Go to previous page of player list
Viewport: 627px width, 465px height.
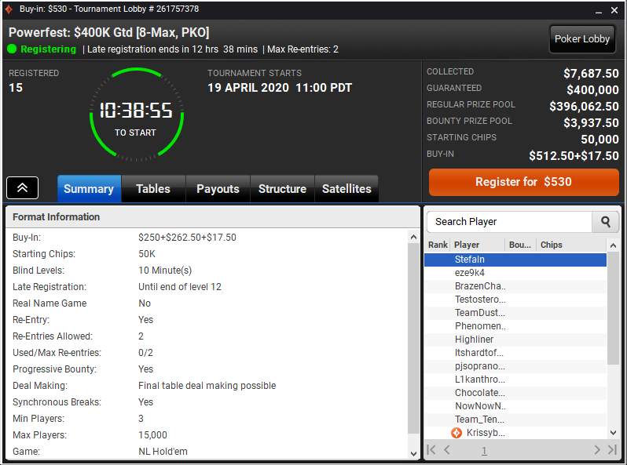point(447,450)
